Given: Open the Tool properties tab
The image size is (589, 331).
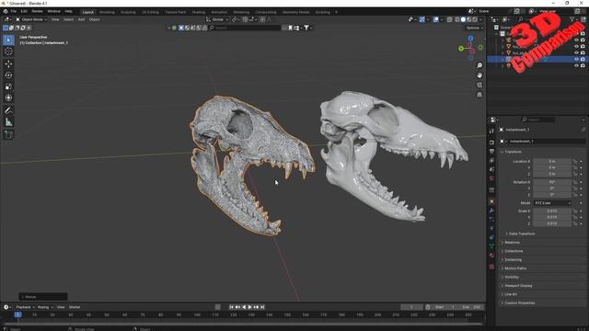Looking at the screenshot, I should (x=491, y=131).
